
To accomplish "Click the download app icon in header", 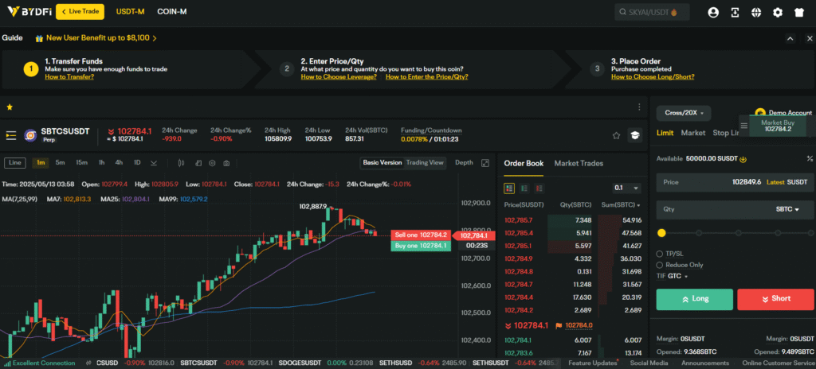I will pos(735,13).
